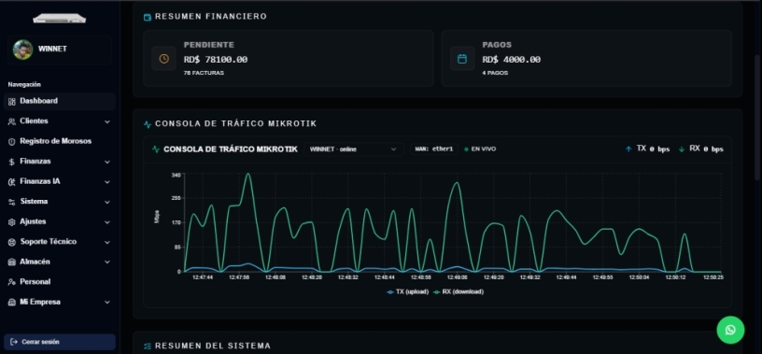
Task: Click the Dashboard grid icon in sidebar
Action: [x=11, y=101]
